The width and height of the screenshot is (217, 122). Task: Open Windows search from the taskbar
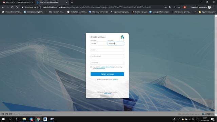coord(10,119)
